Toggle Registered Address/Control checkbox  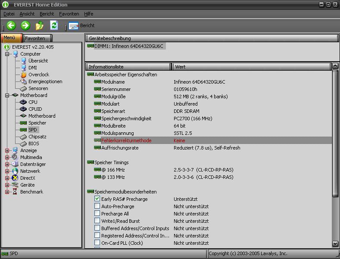(x=97, y=235)
